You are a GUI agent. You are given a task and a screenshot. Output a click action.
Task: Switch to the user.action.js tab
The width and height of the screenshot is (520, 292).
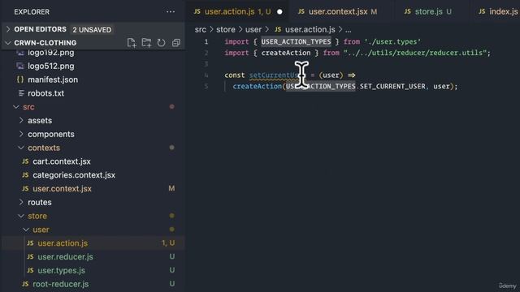(237, 12)
